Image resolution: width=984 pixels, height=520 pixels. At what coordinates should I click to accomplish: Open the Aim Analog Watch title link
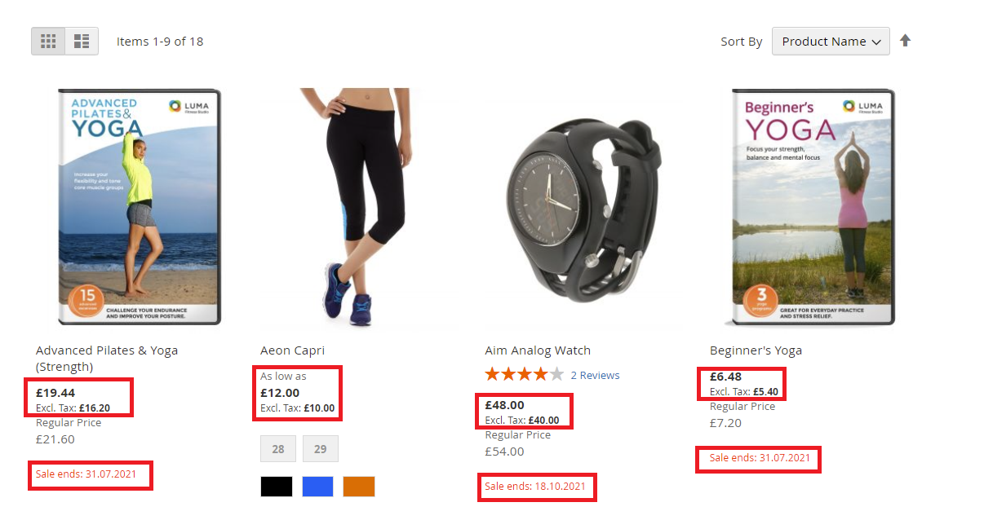click(x=537, y=350)
